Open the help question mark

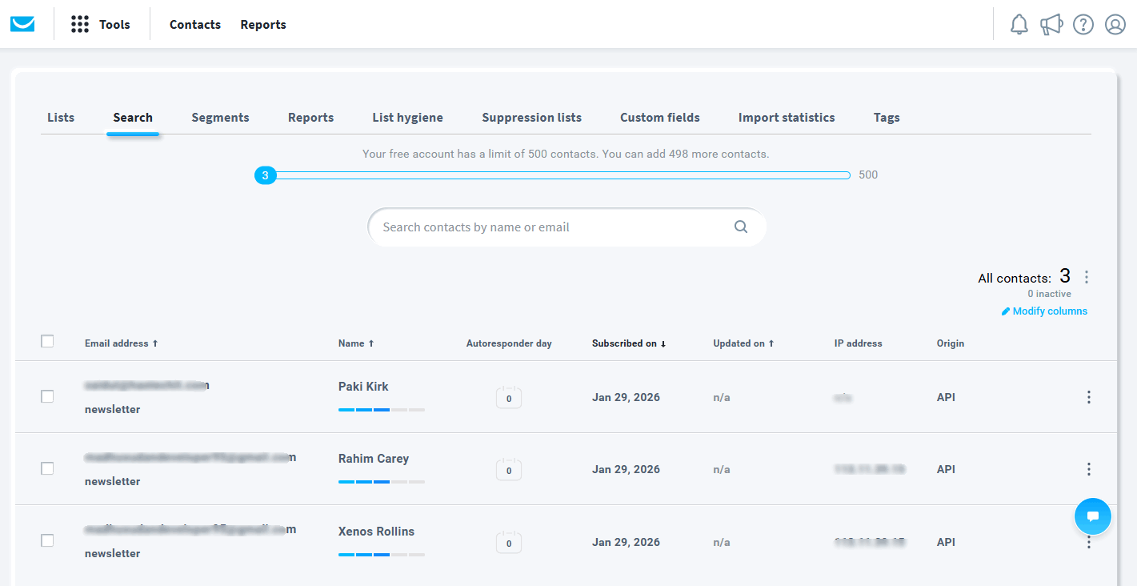[1083, 24]
